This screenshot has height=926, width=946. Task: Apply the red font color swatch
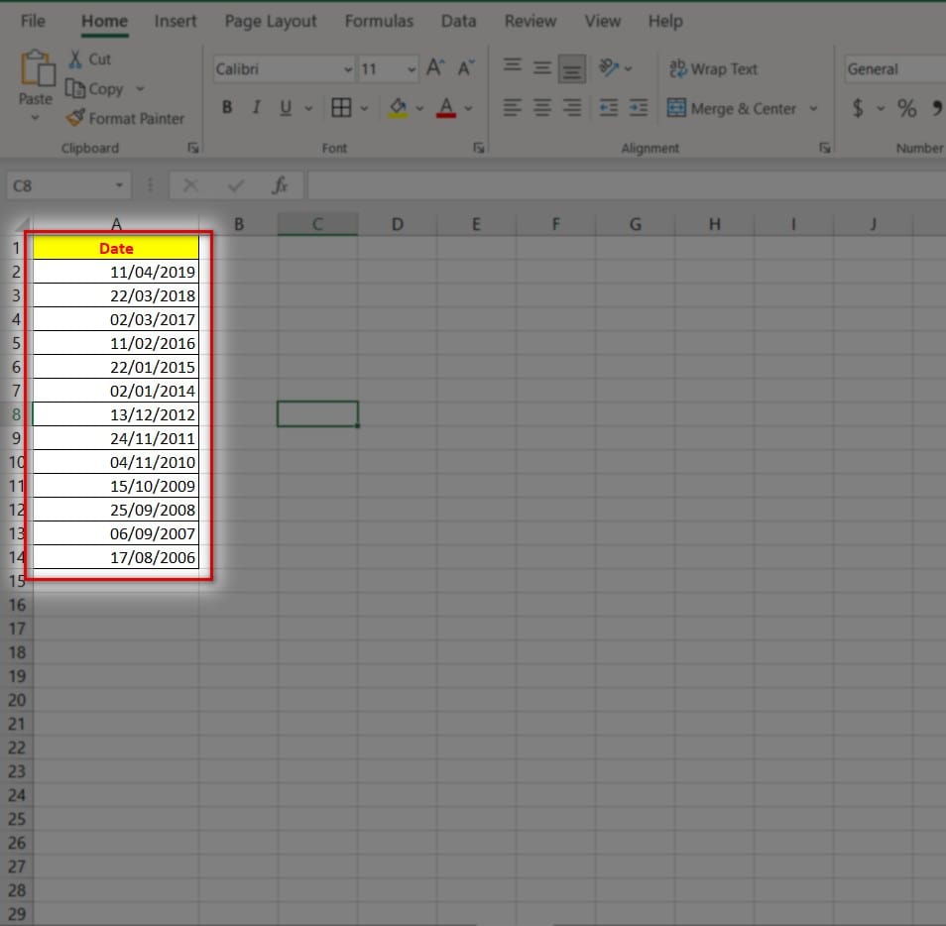click(x=445, y=108)
